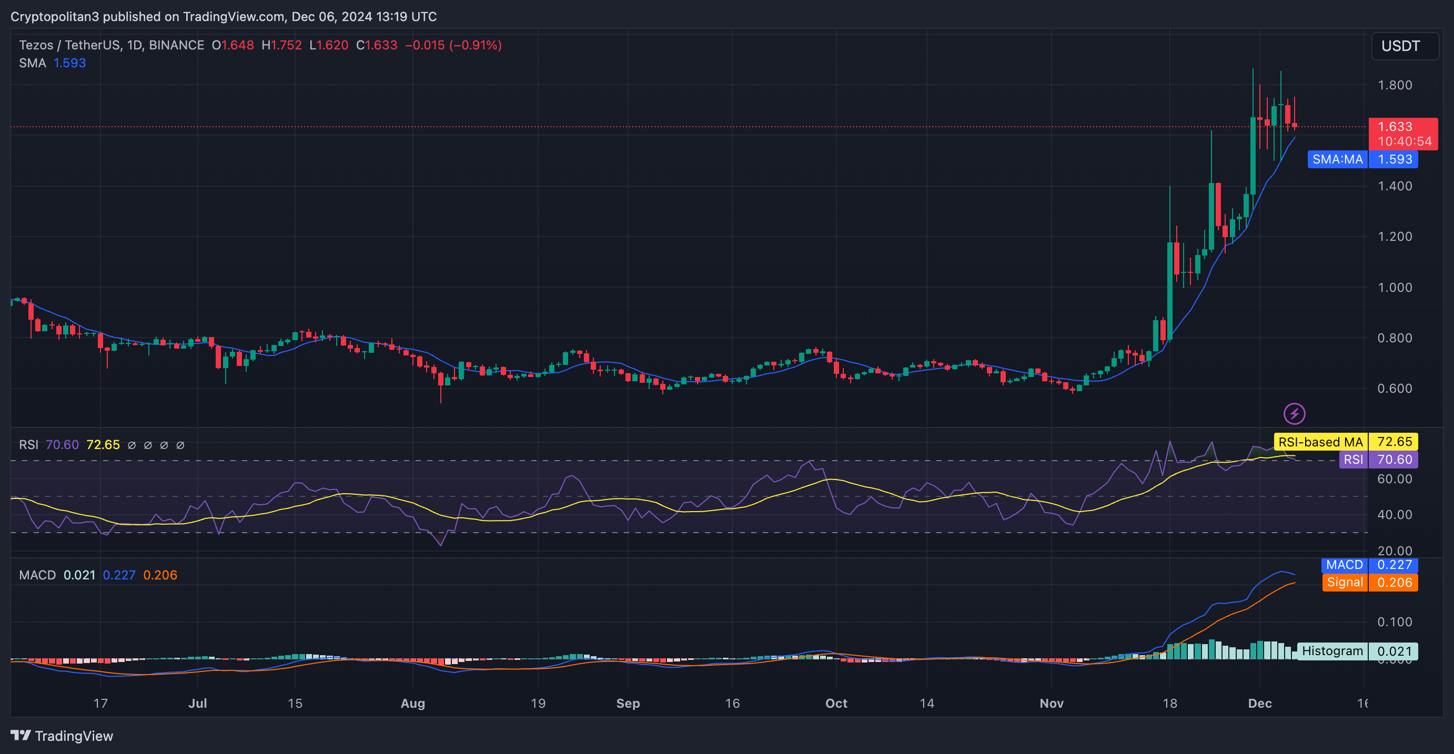This screenshot has height=754, width=1454.
Task: Click the high price value H1.752
Action: pyautogui.click(x=281, y=45)
